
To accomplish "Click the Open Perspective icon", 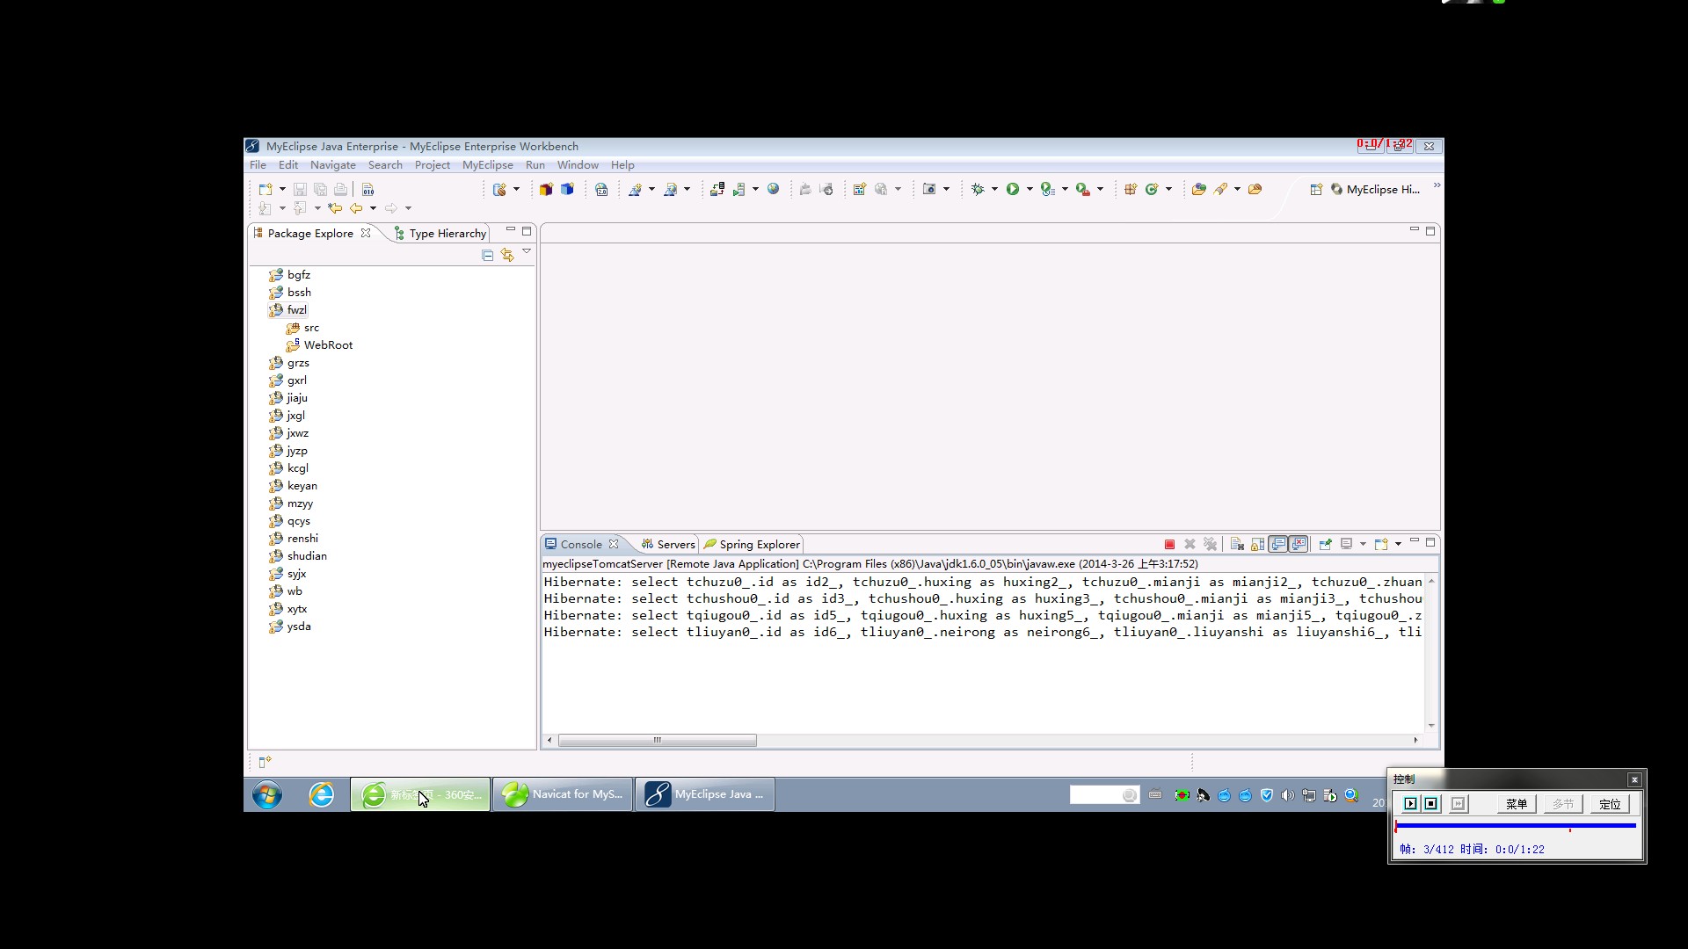I will (1316, 189).
